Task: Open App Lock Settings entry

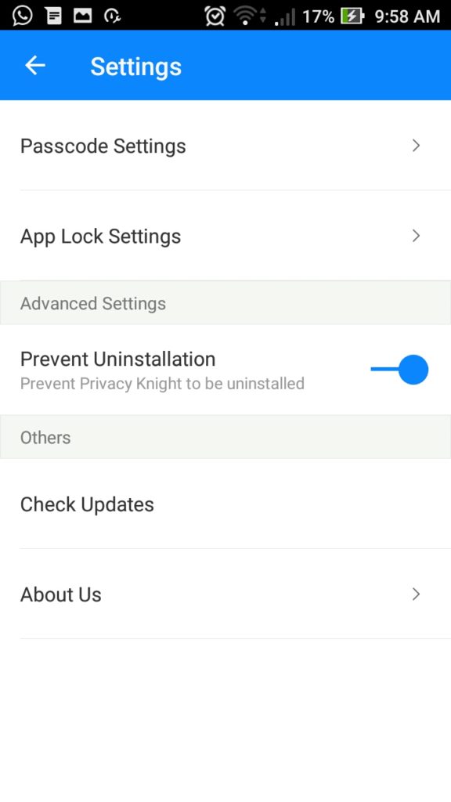Action: click(225, 236)
